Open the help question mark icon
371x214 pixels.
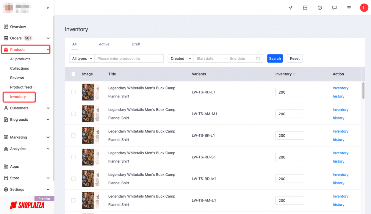(x=320, y=8)
